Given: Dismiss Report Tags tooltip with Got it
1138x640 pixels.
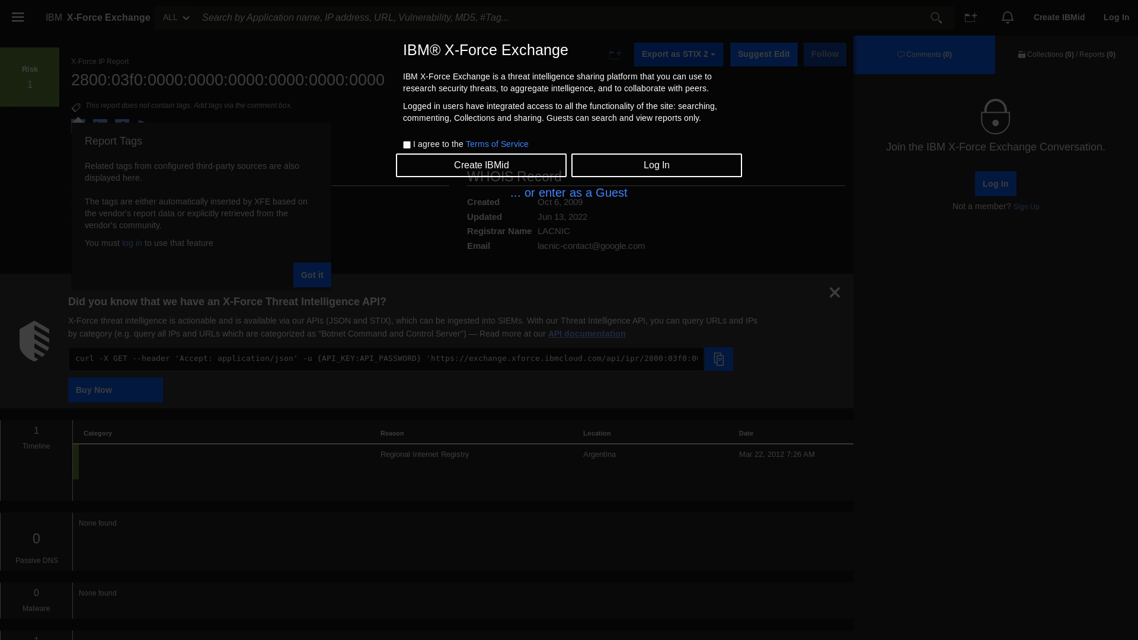Looking at the screenshot, I should [x=312, y=275].
